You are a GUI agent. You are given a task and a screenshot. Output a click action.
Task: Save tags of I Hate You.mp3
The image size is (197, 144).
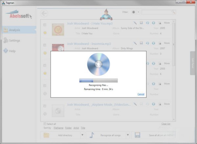click(x=141, y=23)
